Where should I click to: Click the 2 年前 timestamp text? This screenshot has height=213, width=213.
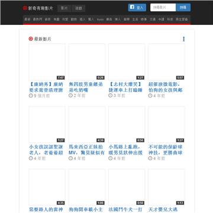coord(79,96)
